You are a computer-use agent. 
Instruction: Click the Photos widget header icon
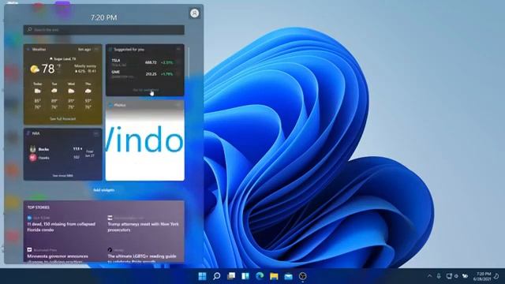coord(110,105)
